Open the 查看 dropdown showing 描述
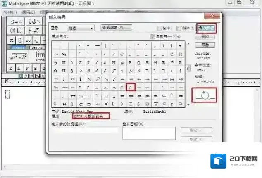 [81, 28]
